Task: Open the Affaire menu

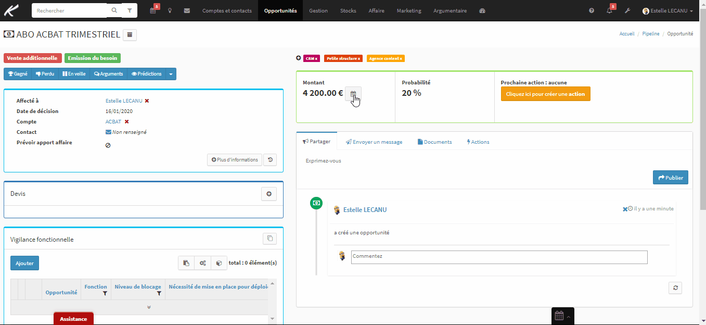Action: 377,10
